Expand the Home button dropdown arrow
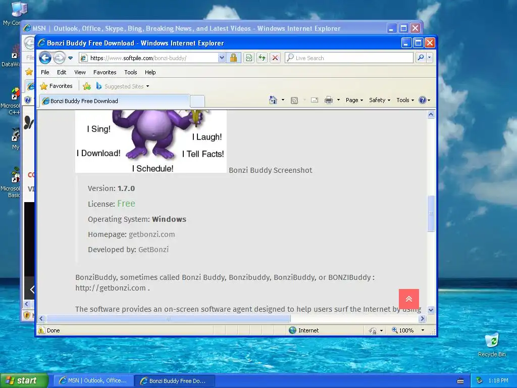Image resolution: width=517 pixels, height=388 pixels. pyautogui.click(x=283, y=100)
